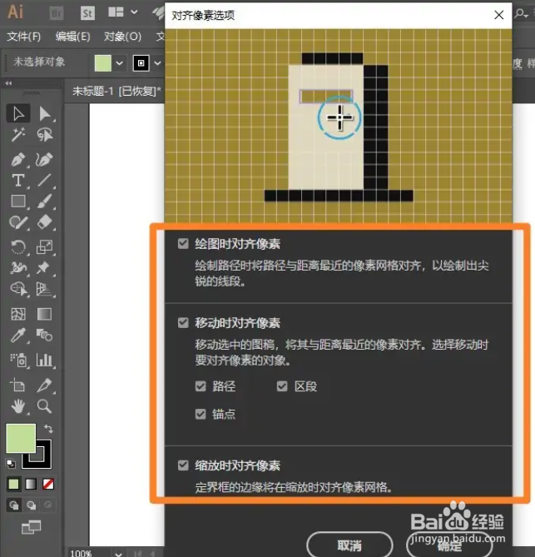Open the 对象(O) menu
Screen dimensions: 535x557
(x=122, y=37)
